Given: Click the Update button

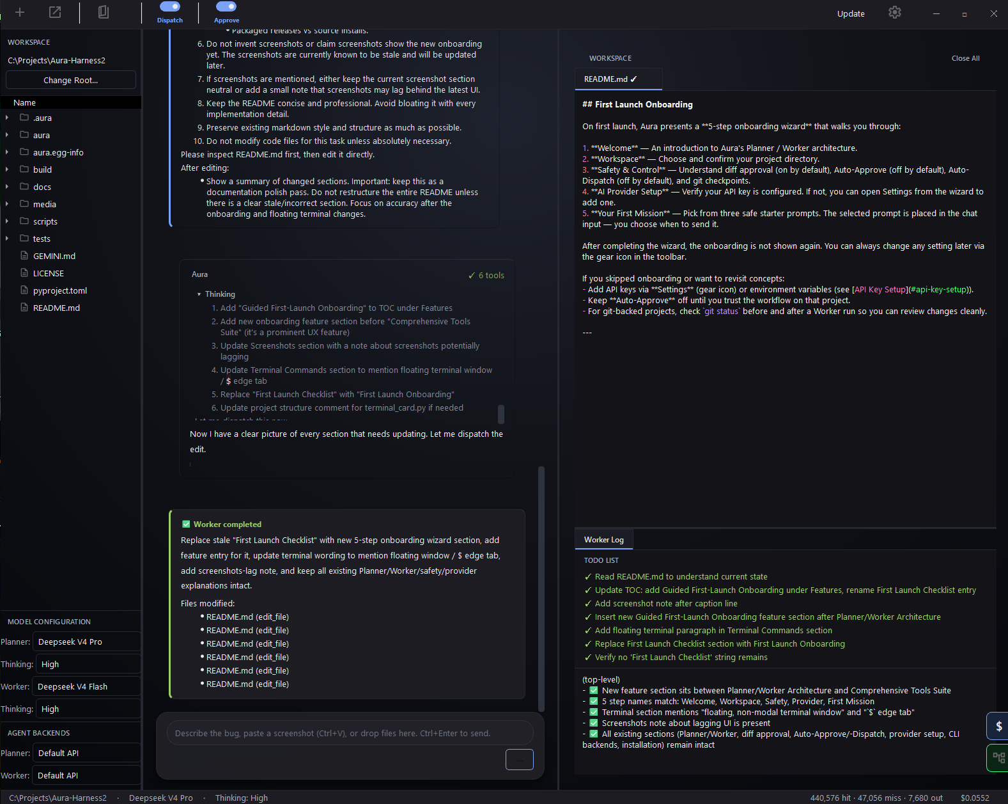Looking at the screenshot, I should click(x=851, y=13).
